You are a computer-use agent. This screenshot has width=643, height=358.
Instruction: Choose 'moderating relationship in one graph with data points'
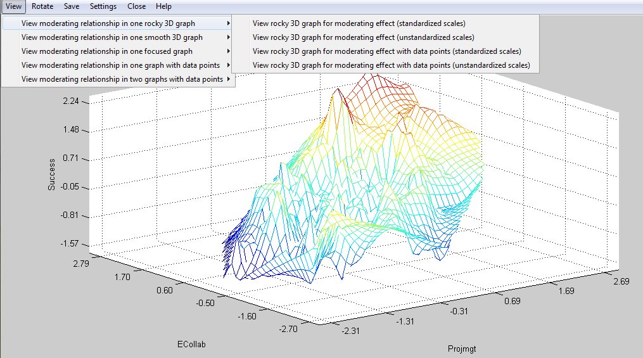120,65
